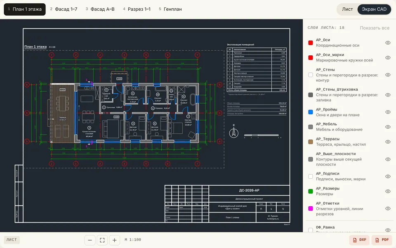Open the Разрез 1–1 tab

pos(137,9)
